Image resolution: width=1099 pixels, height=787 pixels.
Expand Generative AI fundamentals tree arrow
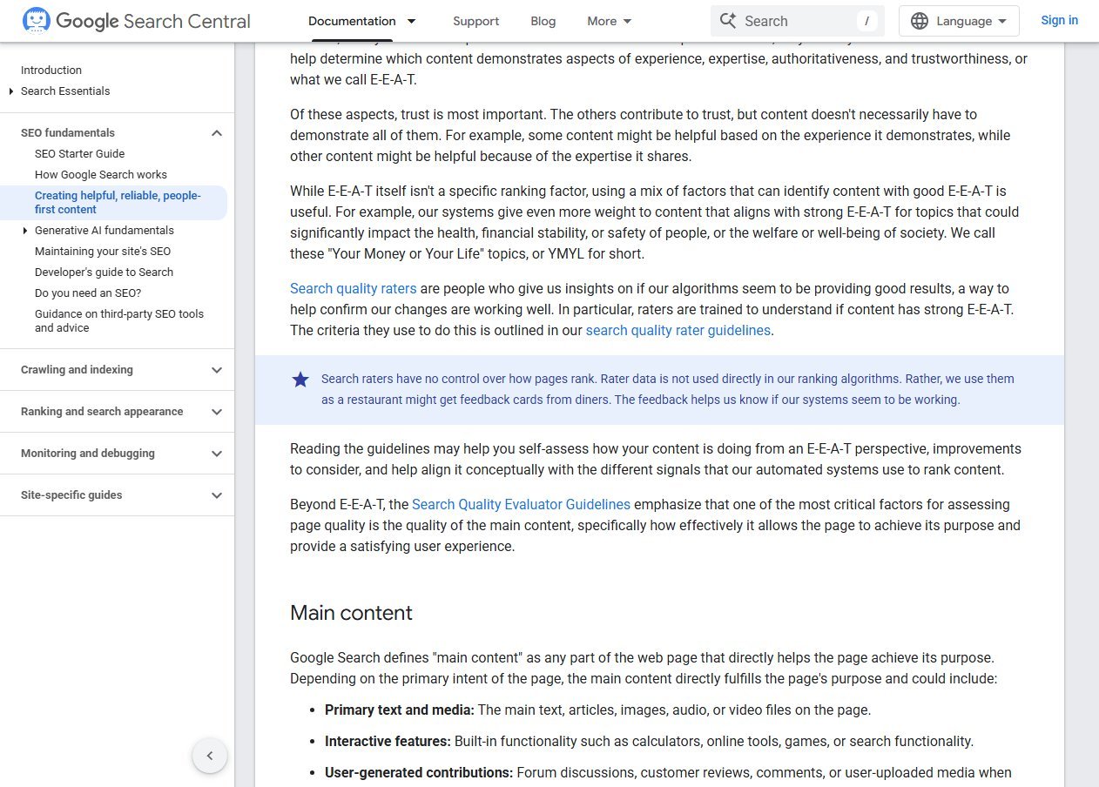click(x=24, y=231)
